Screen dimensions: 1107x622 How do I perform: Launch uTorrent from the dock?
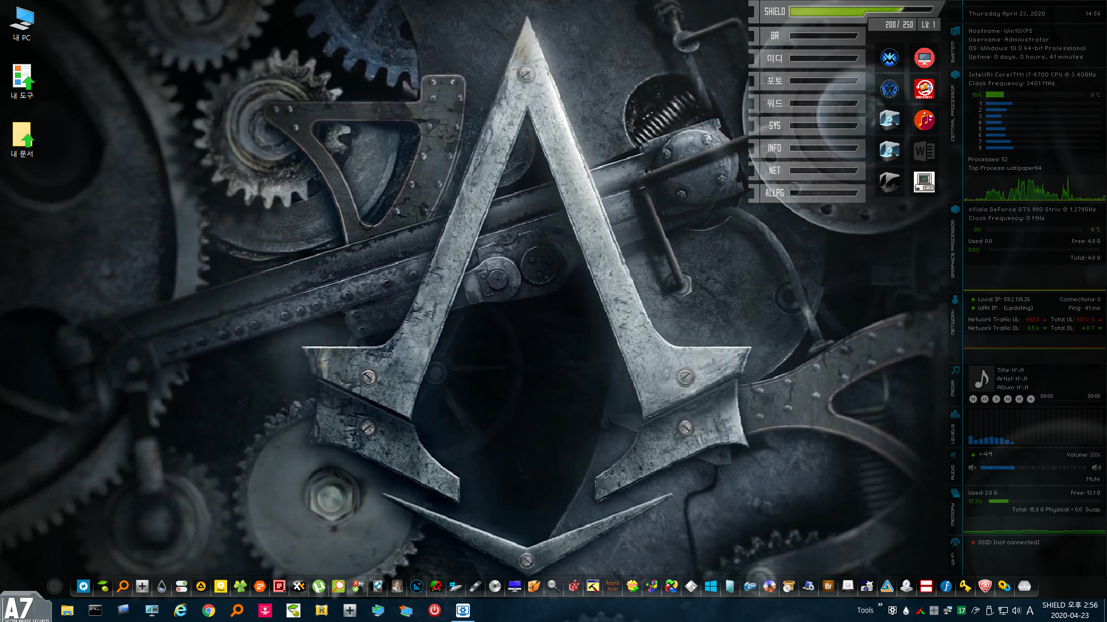(x=318, y=586)
